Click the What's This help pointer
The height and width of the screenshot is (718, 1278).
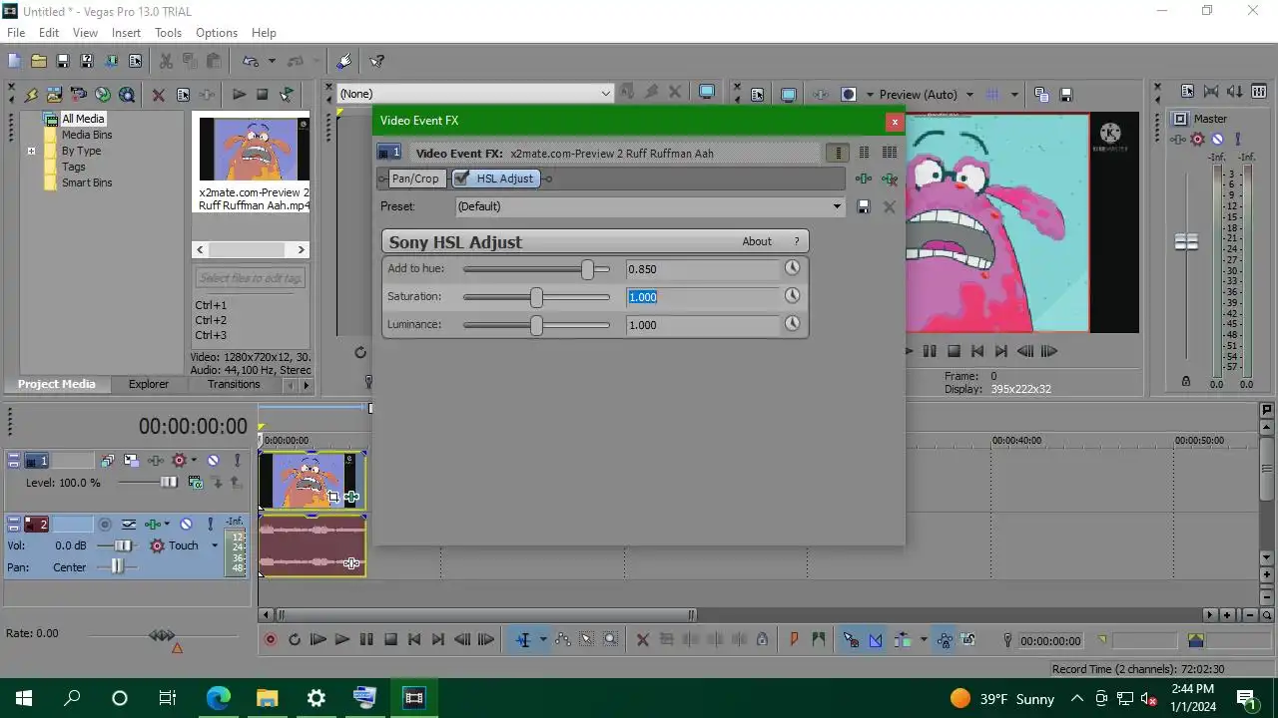tap(377, 61)
